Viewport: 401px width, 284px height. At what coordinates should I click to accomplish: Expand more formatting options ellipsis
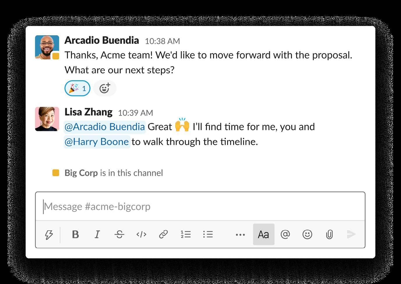240,235
